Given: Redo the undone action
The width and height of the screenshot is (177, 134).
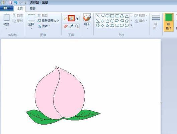Looking at the screenshot, I should click(21, 2).
